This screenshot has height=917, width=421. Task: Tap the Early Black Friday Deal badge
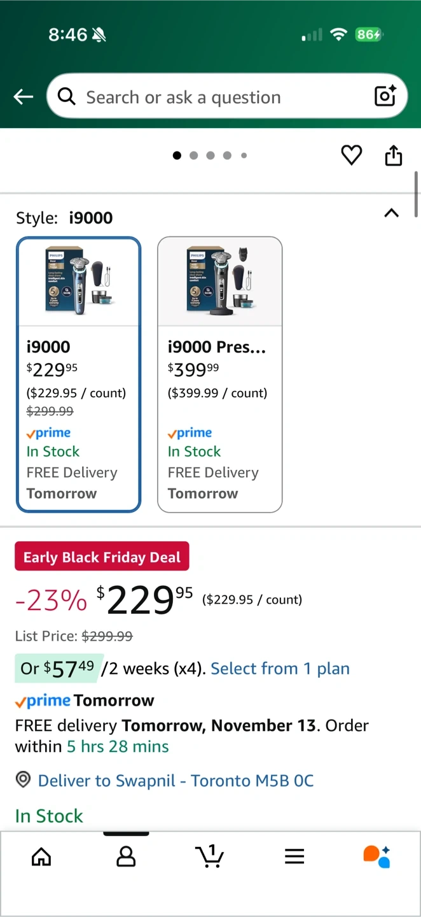click(x=102, y=557)
